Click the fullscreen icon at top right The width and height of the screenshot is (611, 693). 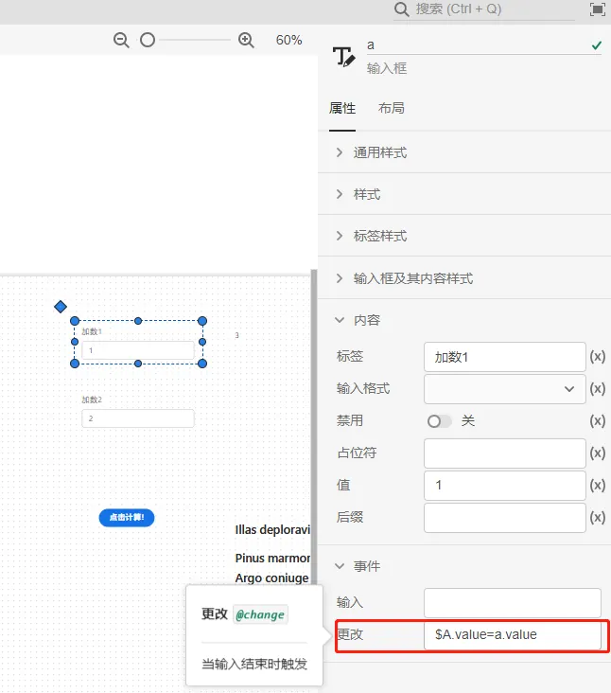[x=597, y=9]
